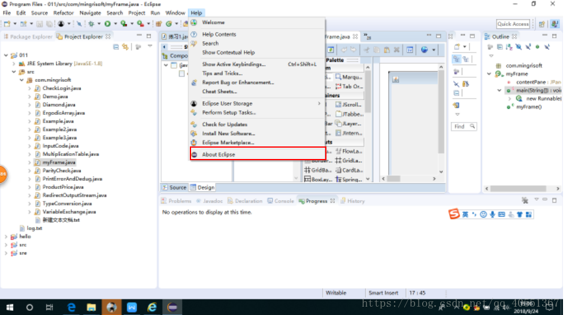Open the Window menu

tap(175, 13)
